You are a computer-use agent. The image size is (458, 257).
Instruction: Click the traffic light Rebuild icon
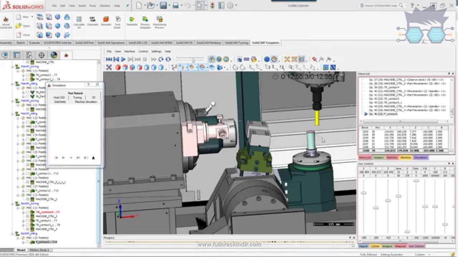pos(212,5)
